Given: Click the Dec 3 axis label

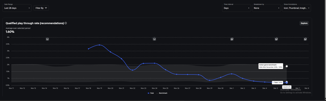Looking at the screenshot, I should 254,88.
